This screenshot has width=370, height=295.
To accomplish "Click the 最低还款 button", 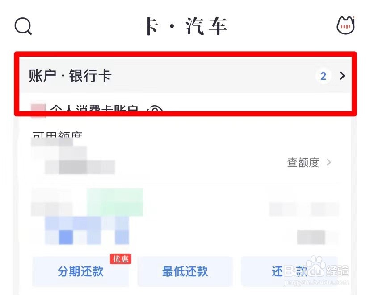I will [185, 271].
